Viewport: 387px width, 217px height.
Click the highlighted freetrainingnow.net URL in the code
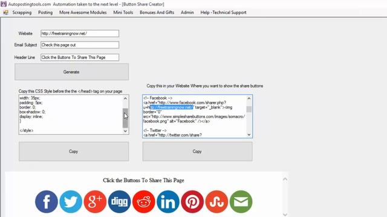coord(172,107)
